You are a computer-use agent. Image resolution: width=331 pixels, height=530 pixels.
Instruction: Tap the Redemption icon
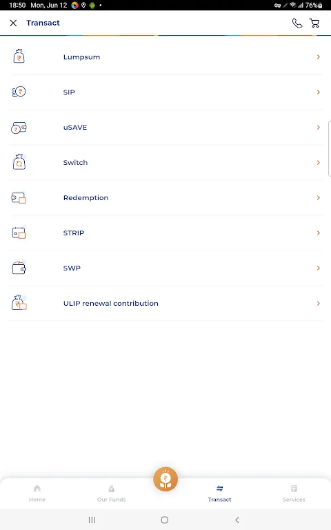point(19,198)
